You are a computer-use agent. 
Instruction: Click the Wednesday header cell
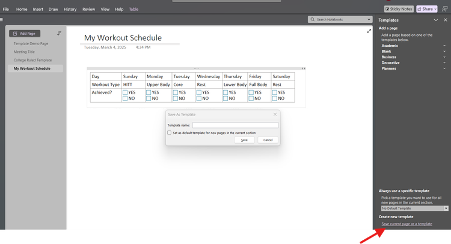[209, 76]
